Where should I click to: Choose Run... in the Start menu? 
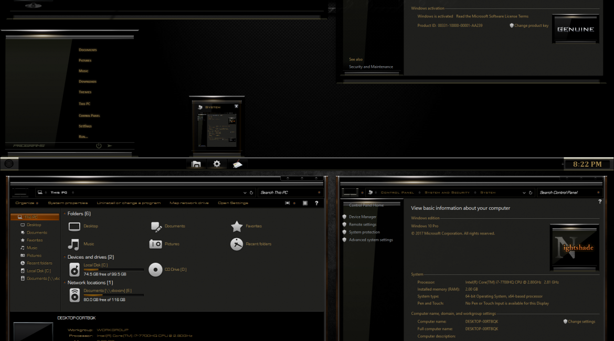83,137
